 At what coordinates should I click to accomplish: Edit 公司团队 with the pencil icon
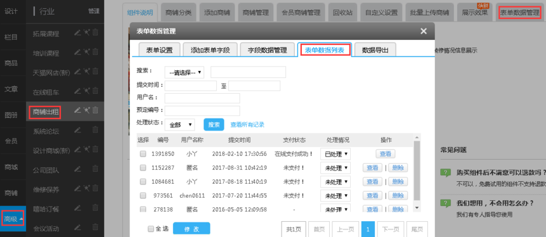point(78,169)
